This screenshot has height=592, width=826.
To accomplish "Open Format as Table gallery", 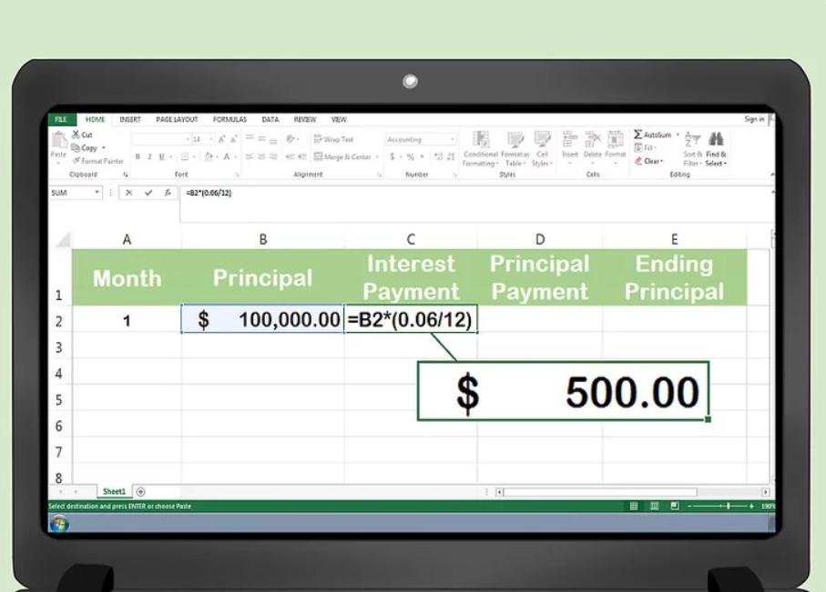I will (x=515, y=149).
